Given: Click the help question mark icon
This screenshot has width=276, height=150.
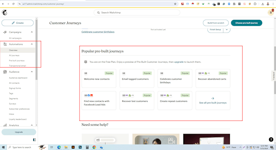Looking at the screenshot, I should click(271, 139).
